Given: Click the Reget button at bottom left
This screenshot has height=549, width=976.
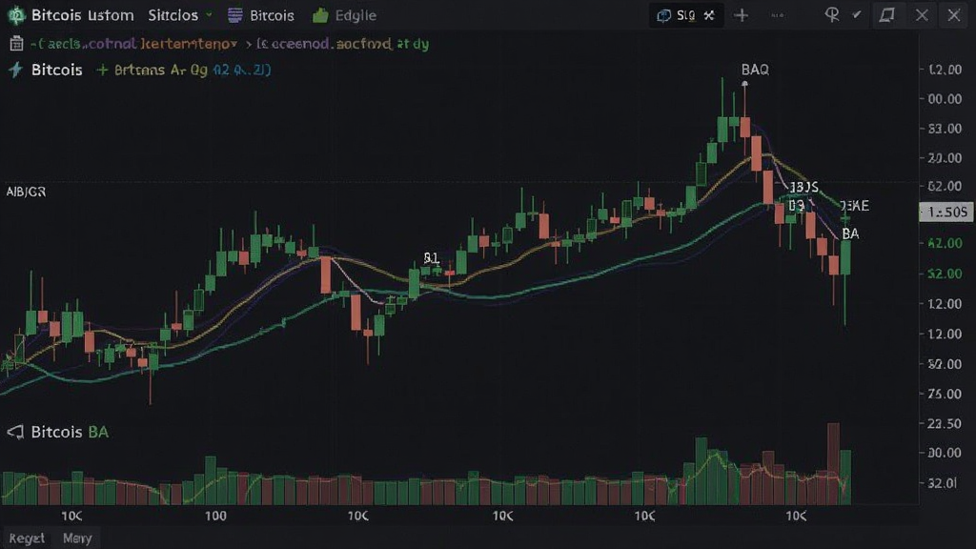Looking at the screenshot, I should [27, 539].
